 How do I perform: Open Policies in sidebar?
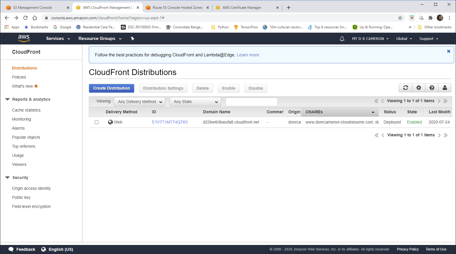click(19, 77)
